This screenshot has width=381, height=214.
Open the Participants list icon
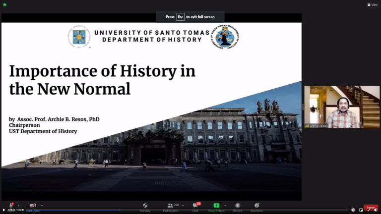click(x=170, y=206)
